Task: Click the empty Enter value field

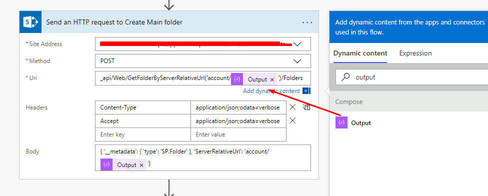Action: coord(238,134)
